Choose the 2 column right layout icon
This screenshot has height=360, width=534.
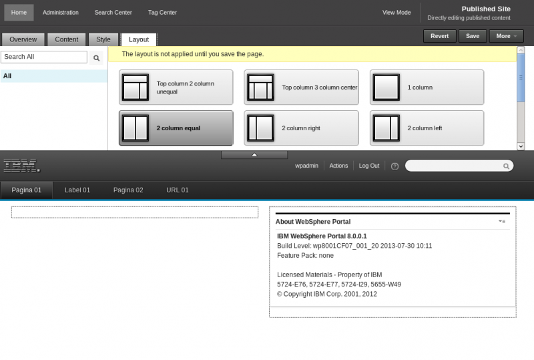point(260,128)
